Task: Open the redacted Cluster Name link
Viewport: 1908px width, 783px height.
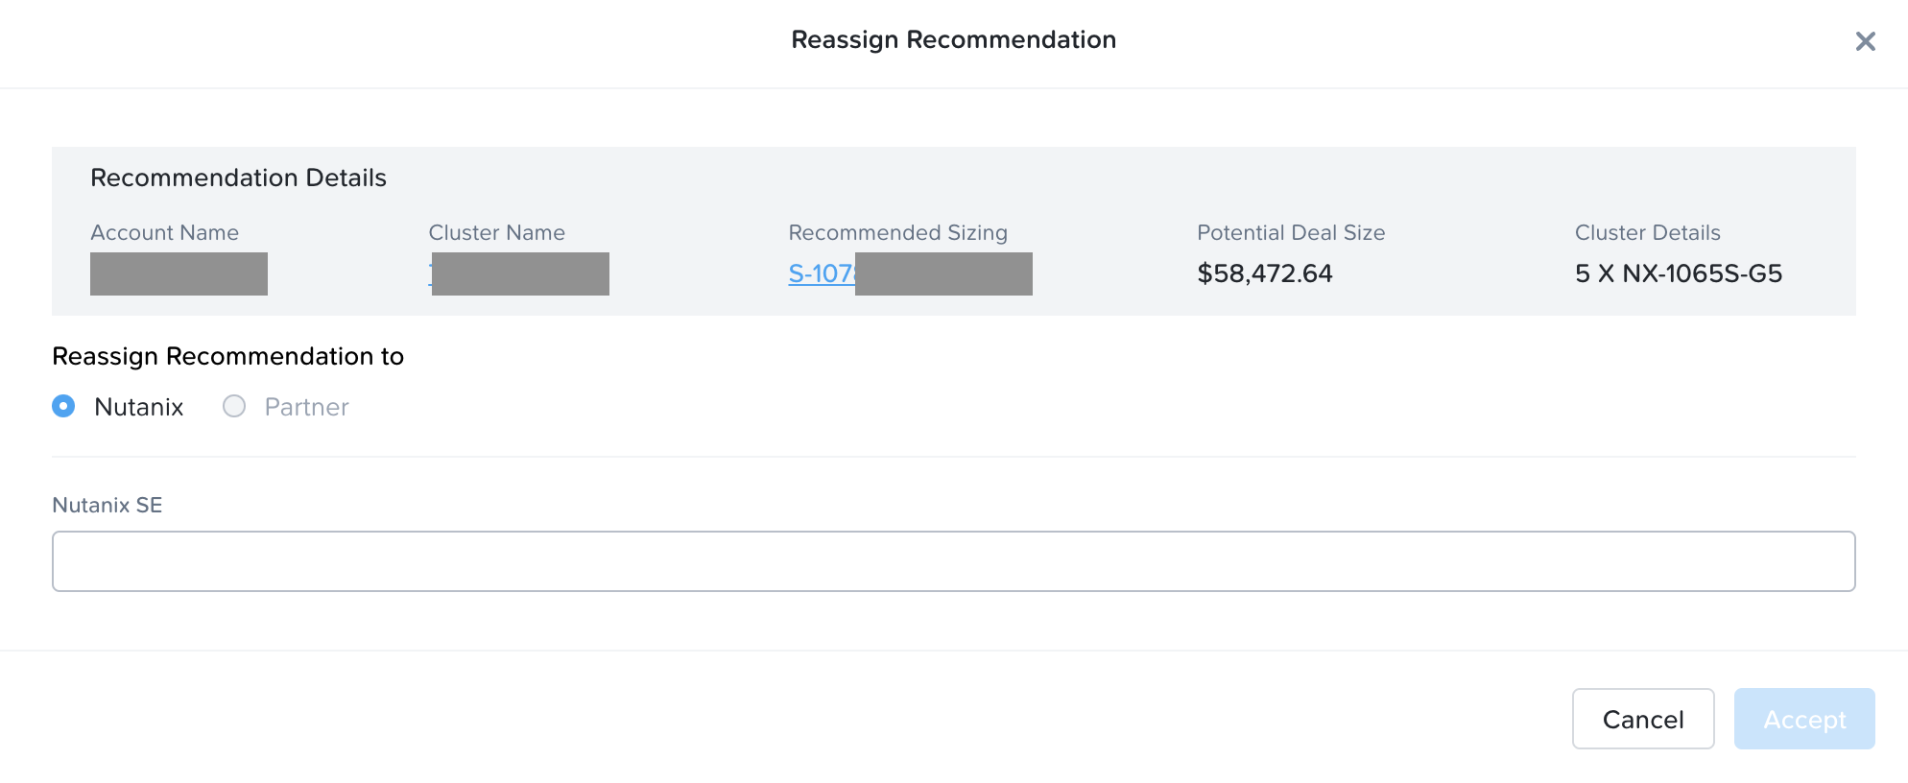Action: click(519, 273)
